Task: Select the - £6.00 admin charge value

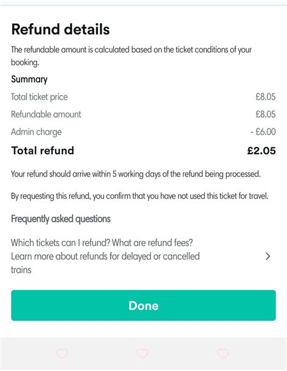Action: pos(263,132)
